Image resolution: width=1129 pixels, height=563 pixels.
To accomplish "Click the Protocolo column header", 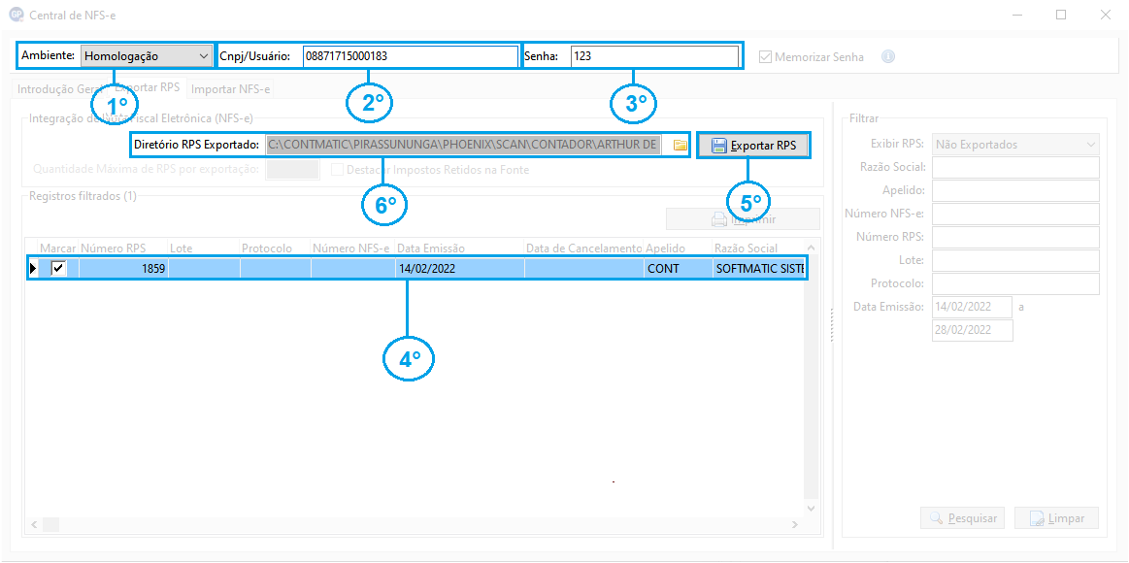I will click(275, 248).
